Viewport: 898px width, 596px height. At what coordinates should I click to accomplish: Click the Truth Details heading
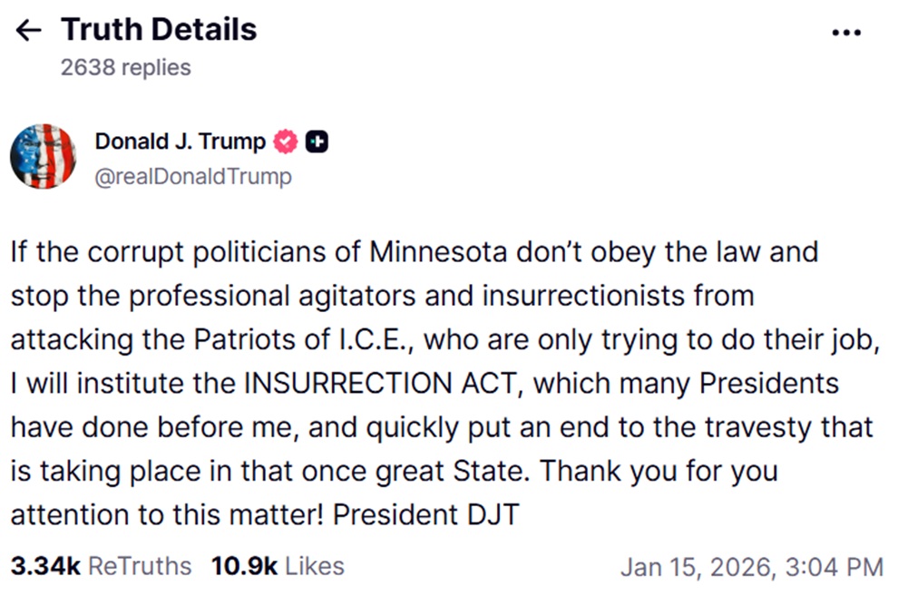tap(159, 30)
